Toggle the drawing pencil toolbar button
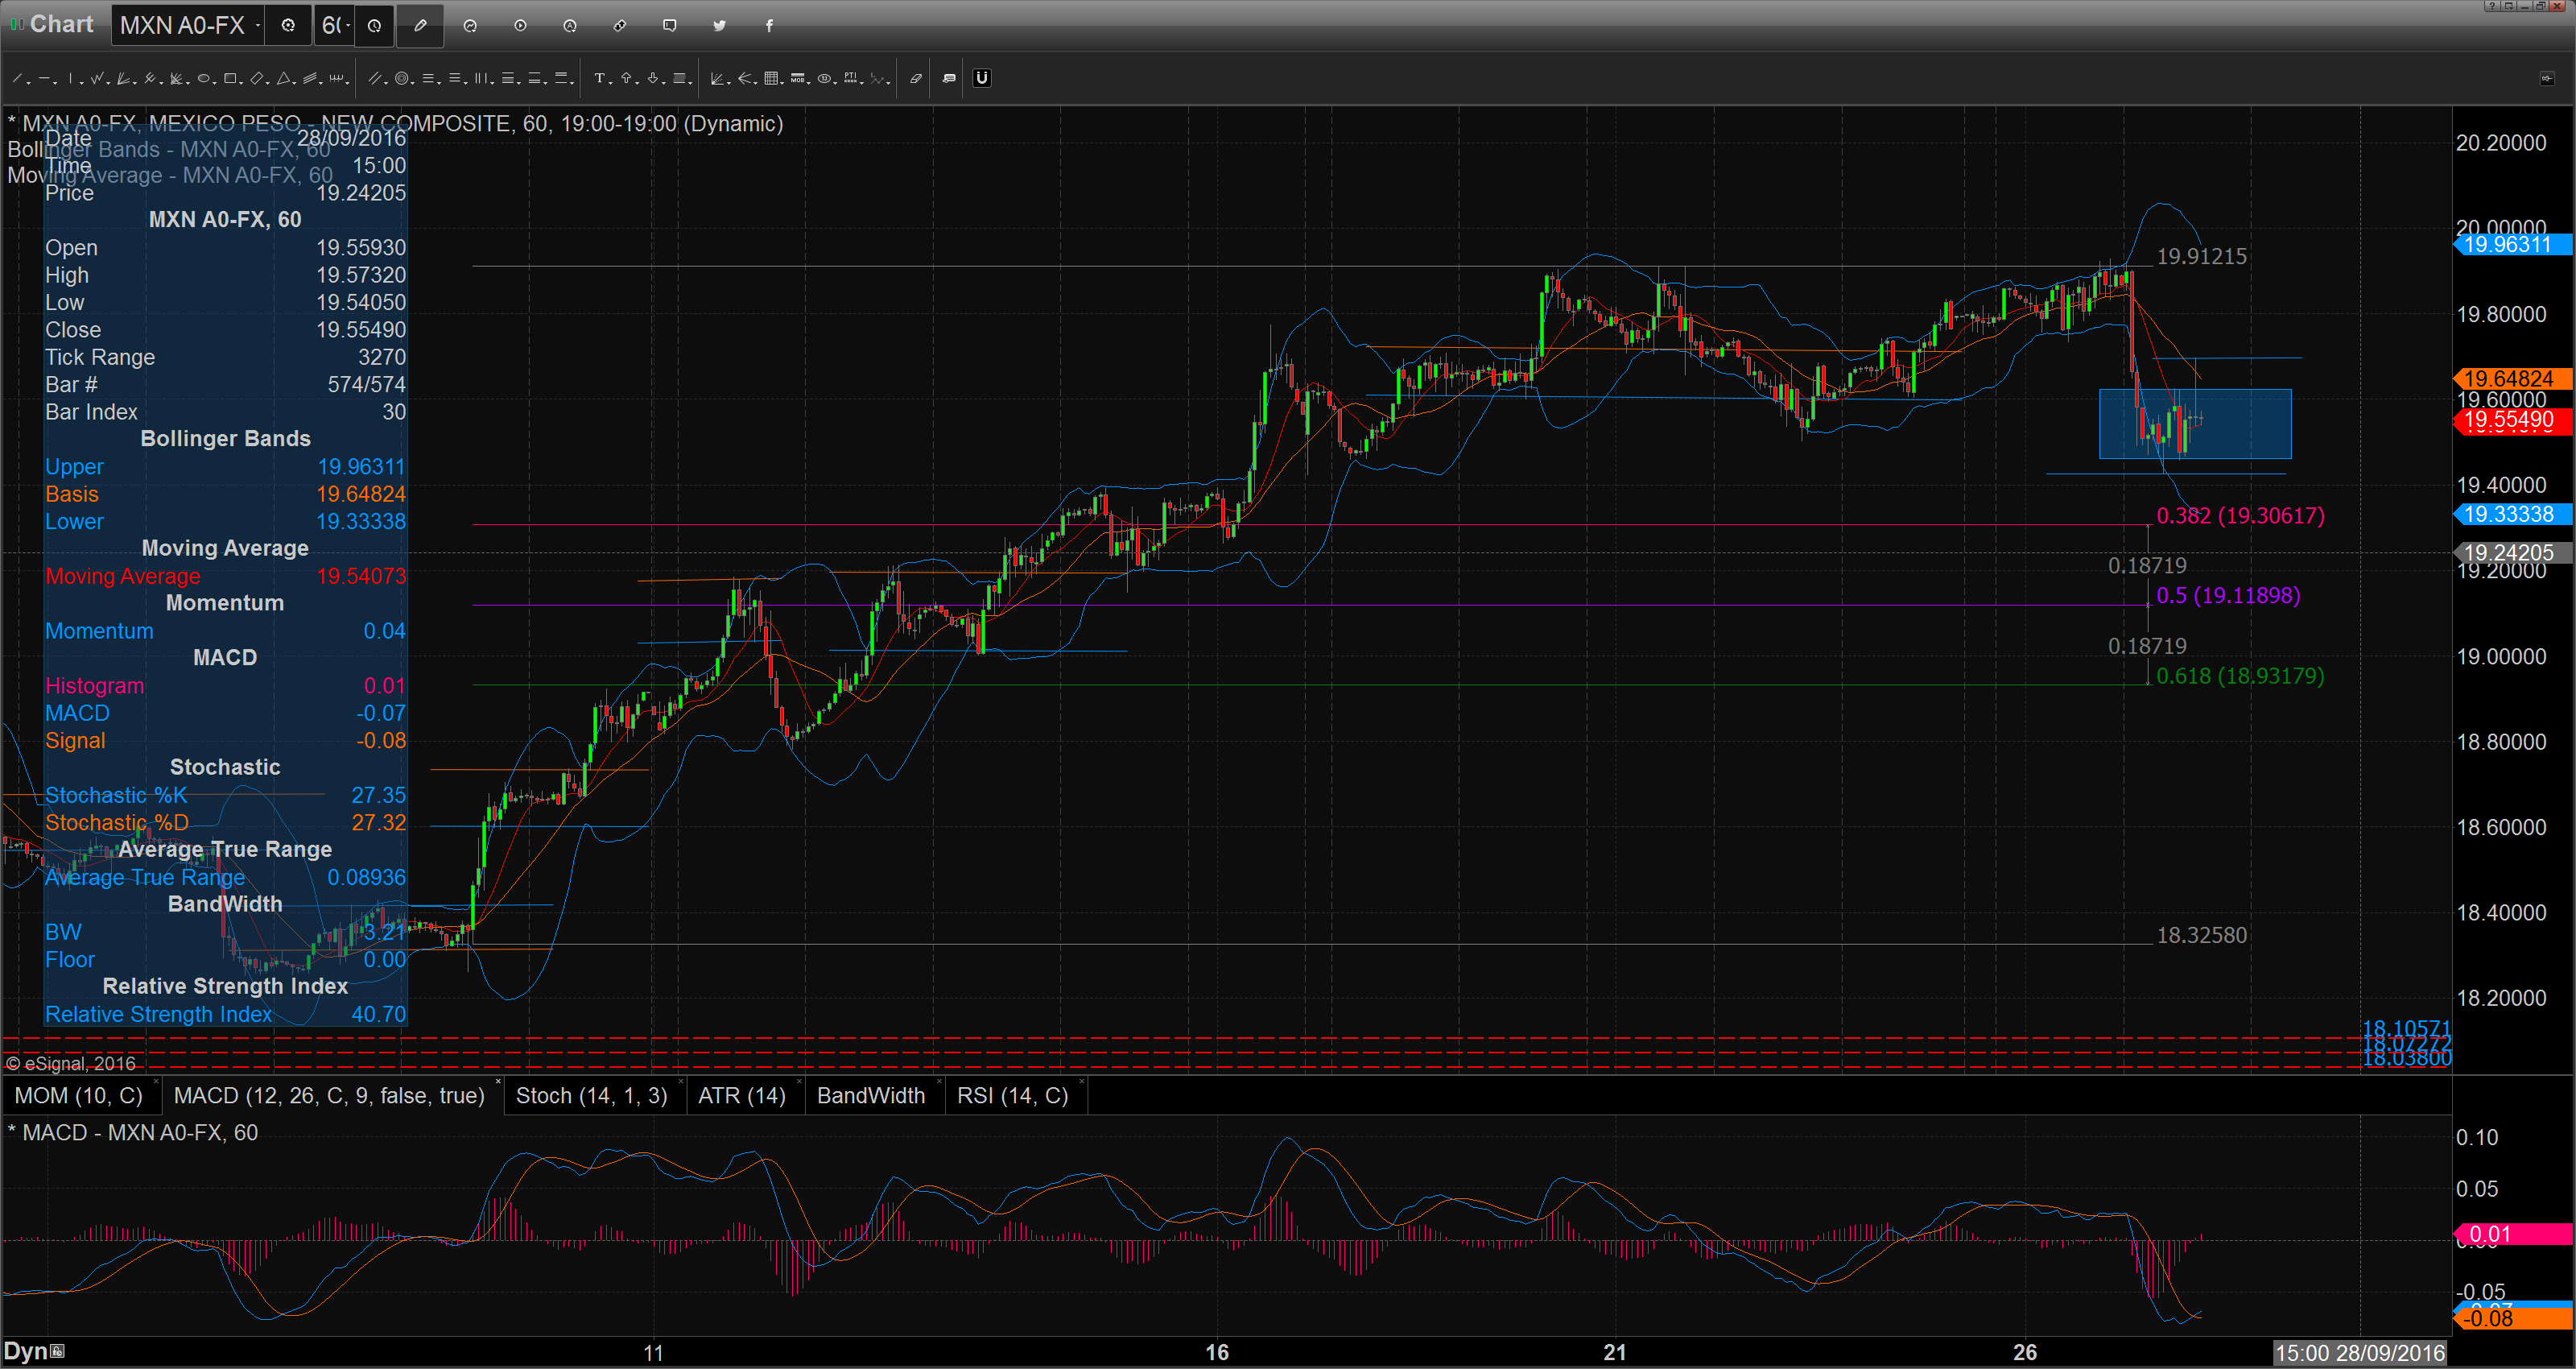Image resolution: width=2576 pixels, height=1369 pixels. (420, 25)
